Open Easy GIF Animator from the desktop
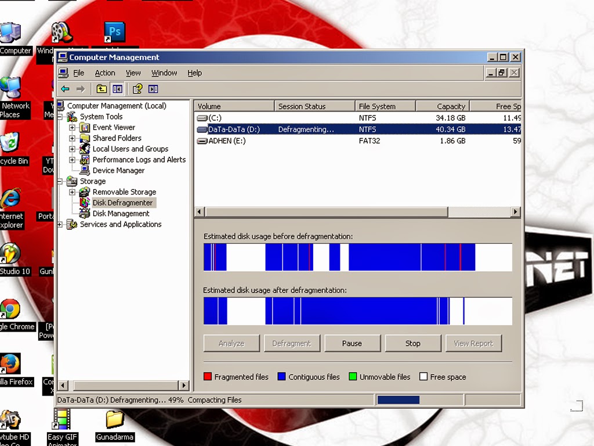 [x=61, y=419]
